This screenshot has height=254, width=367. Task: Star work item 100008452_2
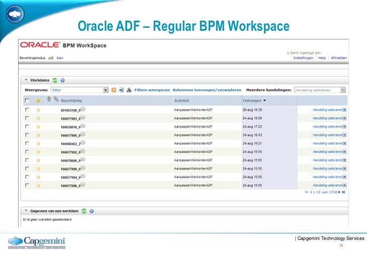click(38, 144)
